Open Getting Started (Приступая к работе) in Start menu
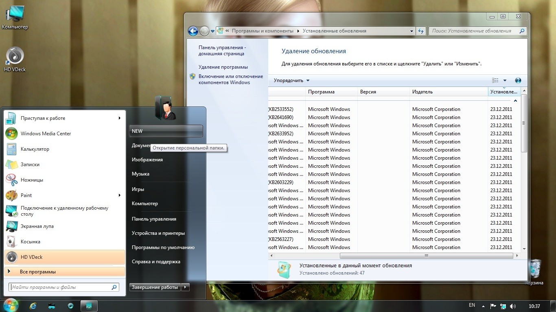The width and height of the screenshot is (556, 312). [64, 118]
